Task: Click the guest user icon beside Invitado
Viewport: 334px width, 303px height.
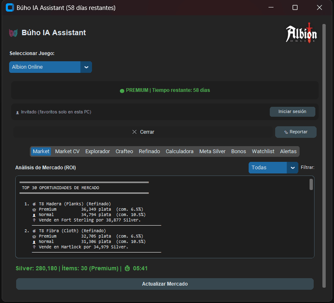Action: [x=17, y=113]
